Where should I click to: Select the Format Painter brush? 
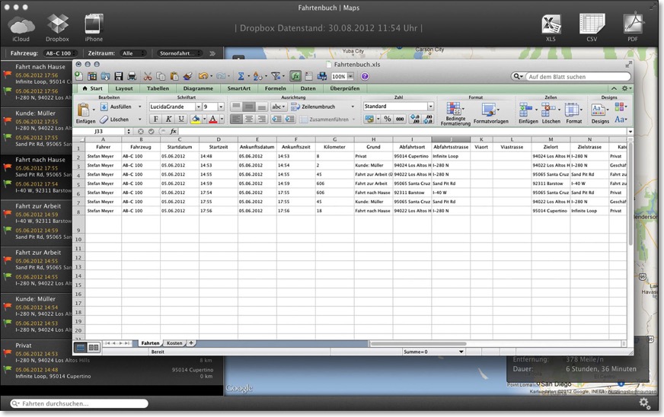click(187, 76)
